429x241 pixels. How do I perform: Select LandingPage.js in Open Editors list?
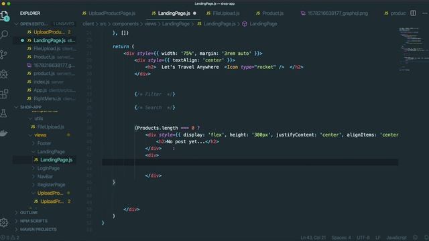coord(49,40)
